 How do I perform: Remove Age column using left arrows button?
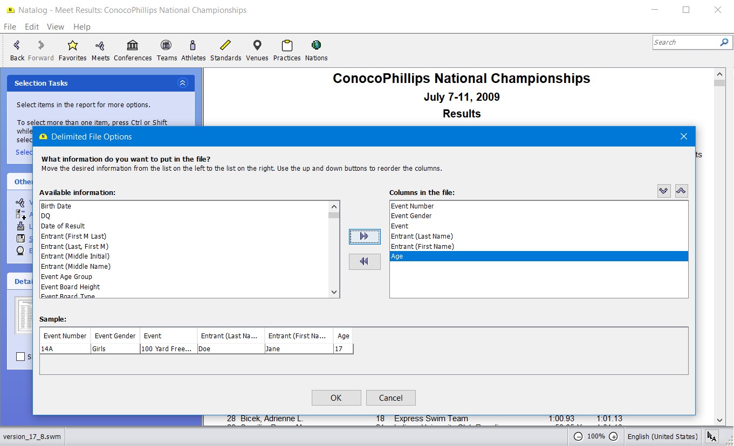tap(365, 262)
